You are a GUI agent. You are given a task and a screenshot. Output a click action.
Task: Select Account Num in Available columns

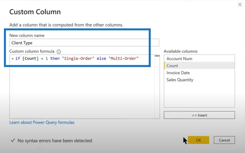tap(199, 59)
